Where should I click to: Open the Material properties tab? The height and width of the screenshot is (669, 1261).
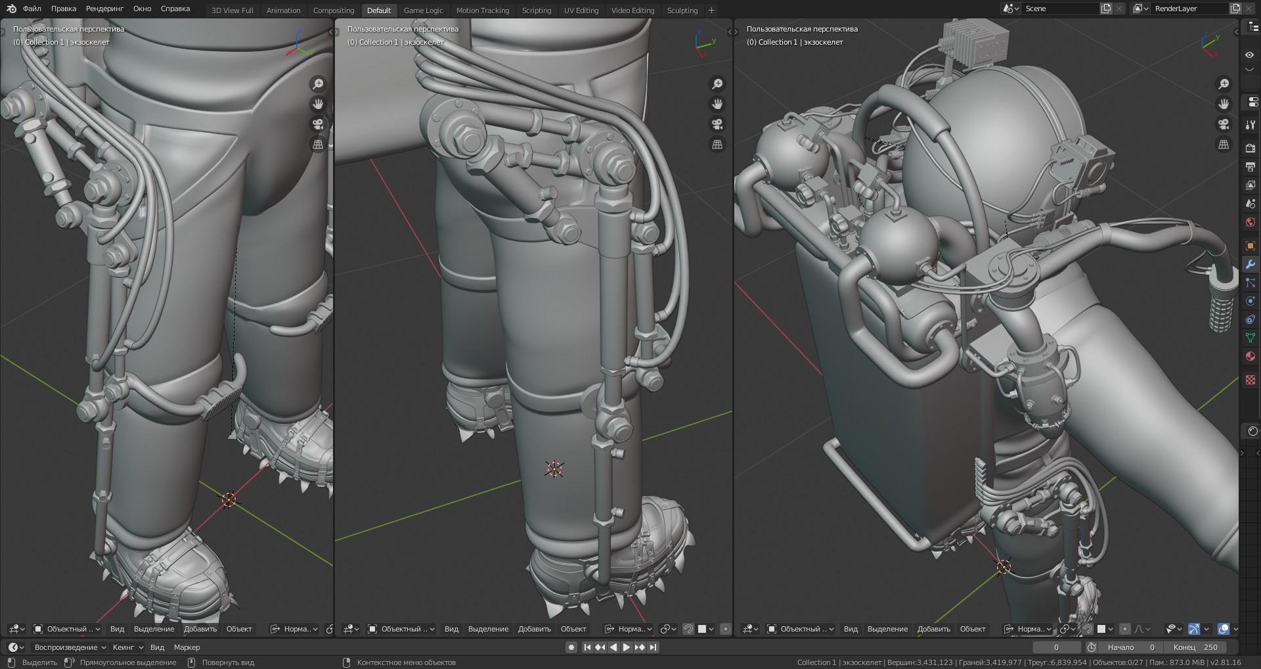(1250, 356)
